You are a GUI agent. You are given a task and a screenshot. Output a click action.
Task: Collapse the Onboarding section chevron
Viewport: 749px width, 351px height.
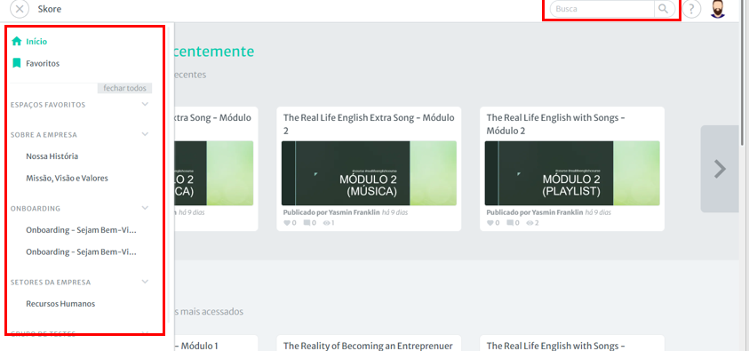[x=145, y=208]
